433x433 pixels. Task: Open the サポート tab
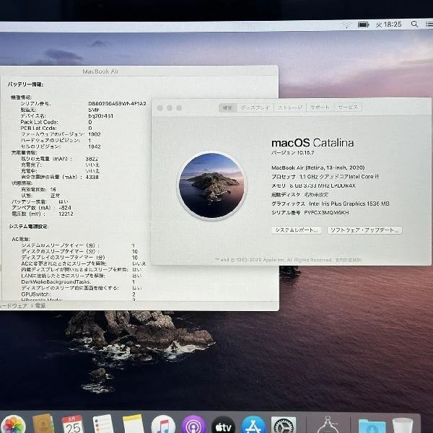(x=320, y=107)
